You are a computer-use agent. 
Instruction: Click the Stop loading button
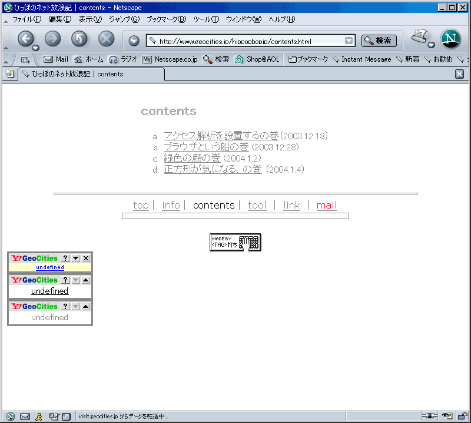coord(107,39)
